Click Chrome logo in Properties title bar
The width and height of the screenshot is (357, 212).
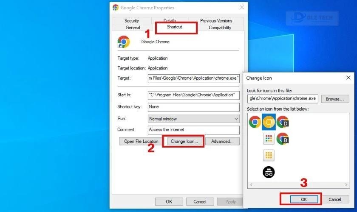pos(116,8)
